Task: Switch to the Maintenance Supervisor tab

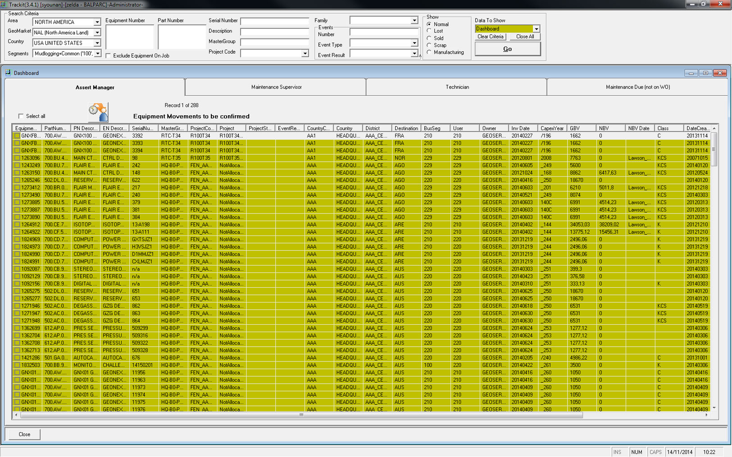Action: tap(276, 87)
